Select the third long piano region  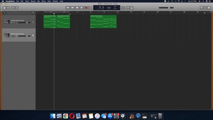104,21
